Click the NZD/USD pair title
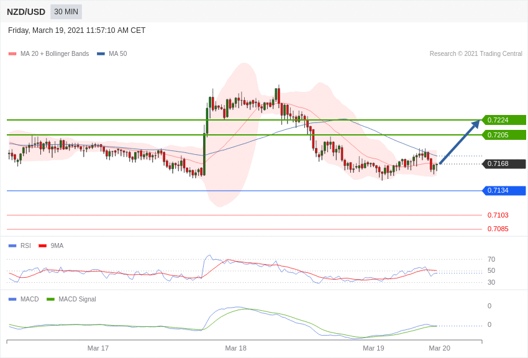The image size is (528, 358). [x=26, y=12]
